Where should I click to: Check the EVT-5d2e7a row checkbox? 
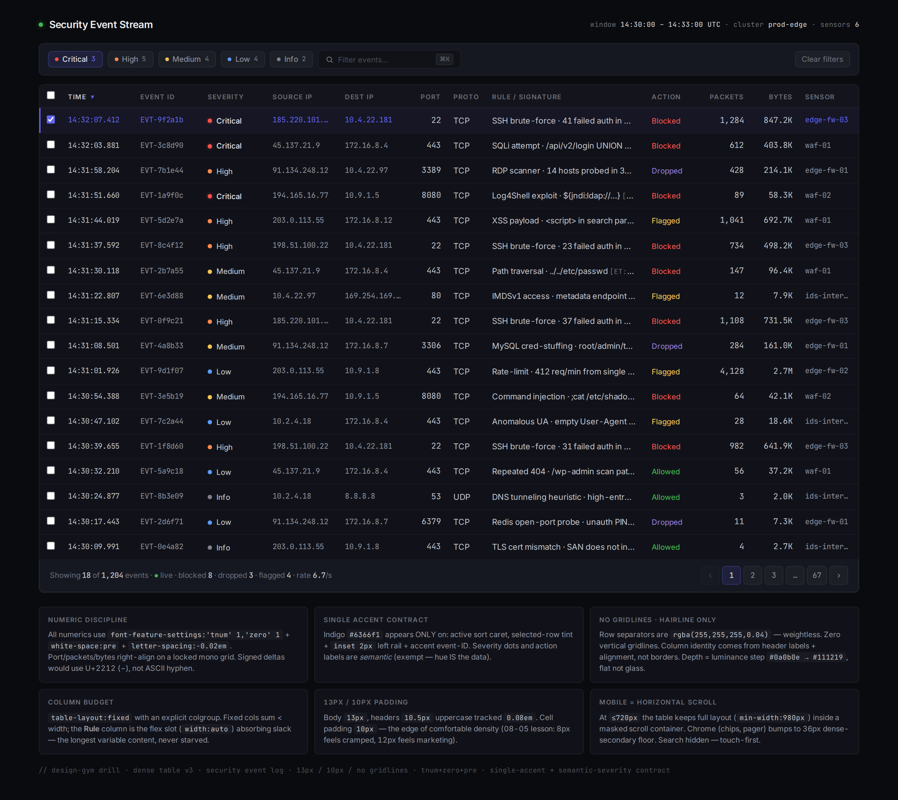click(51, 219)
